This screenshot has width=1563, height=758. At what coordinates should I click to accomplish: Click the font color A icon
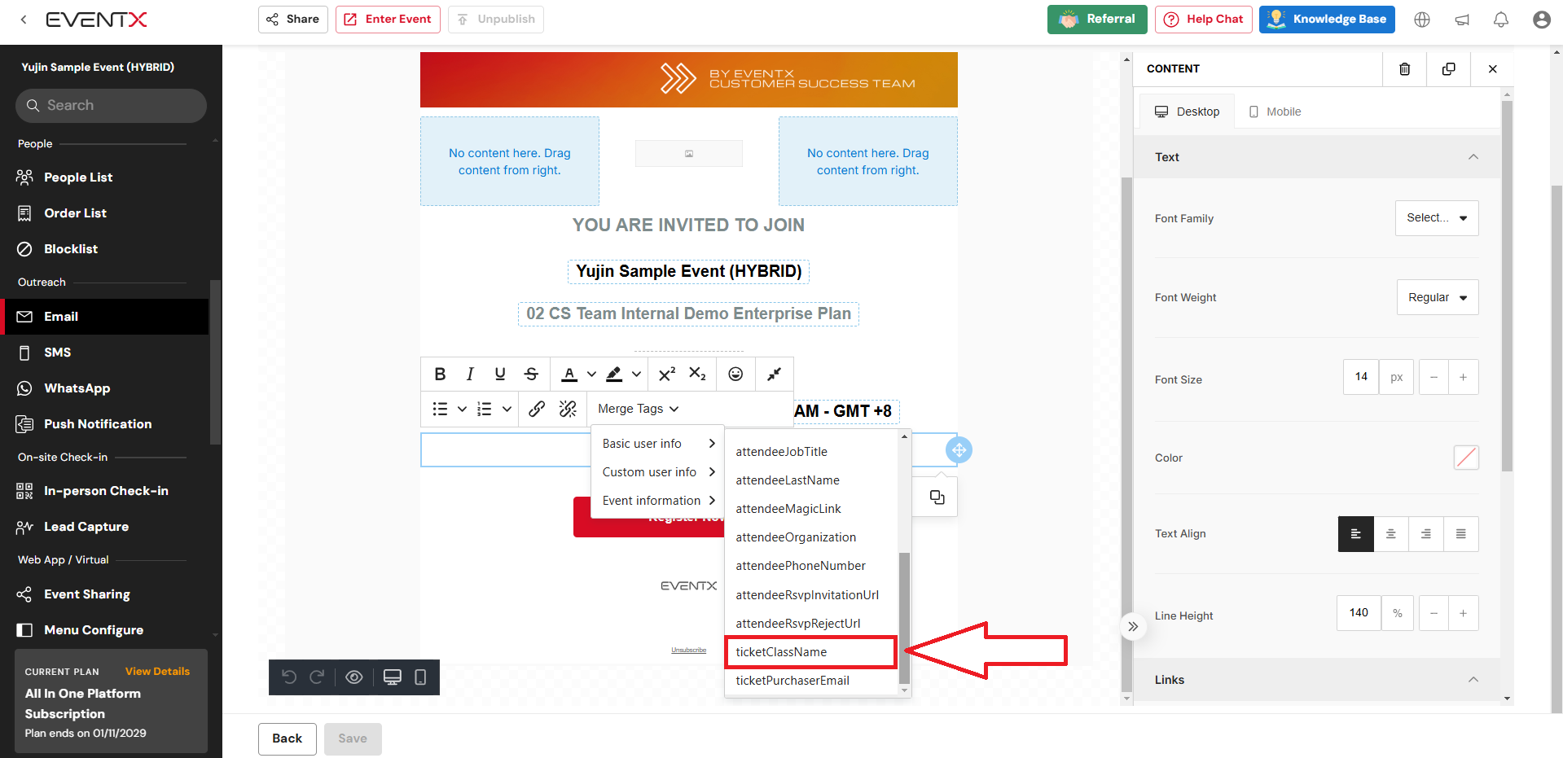pos(569,374)
